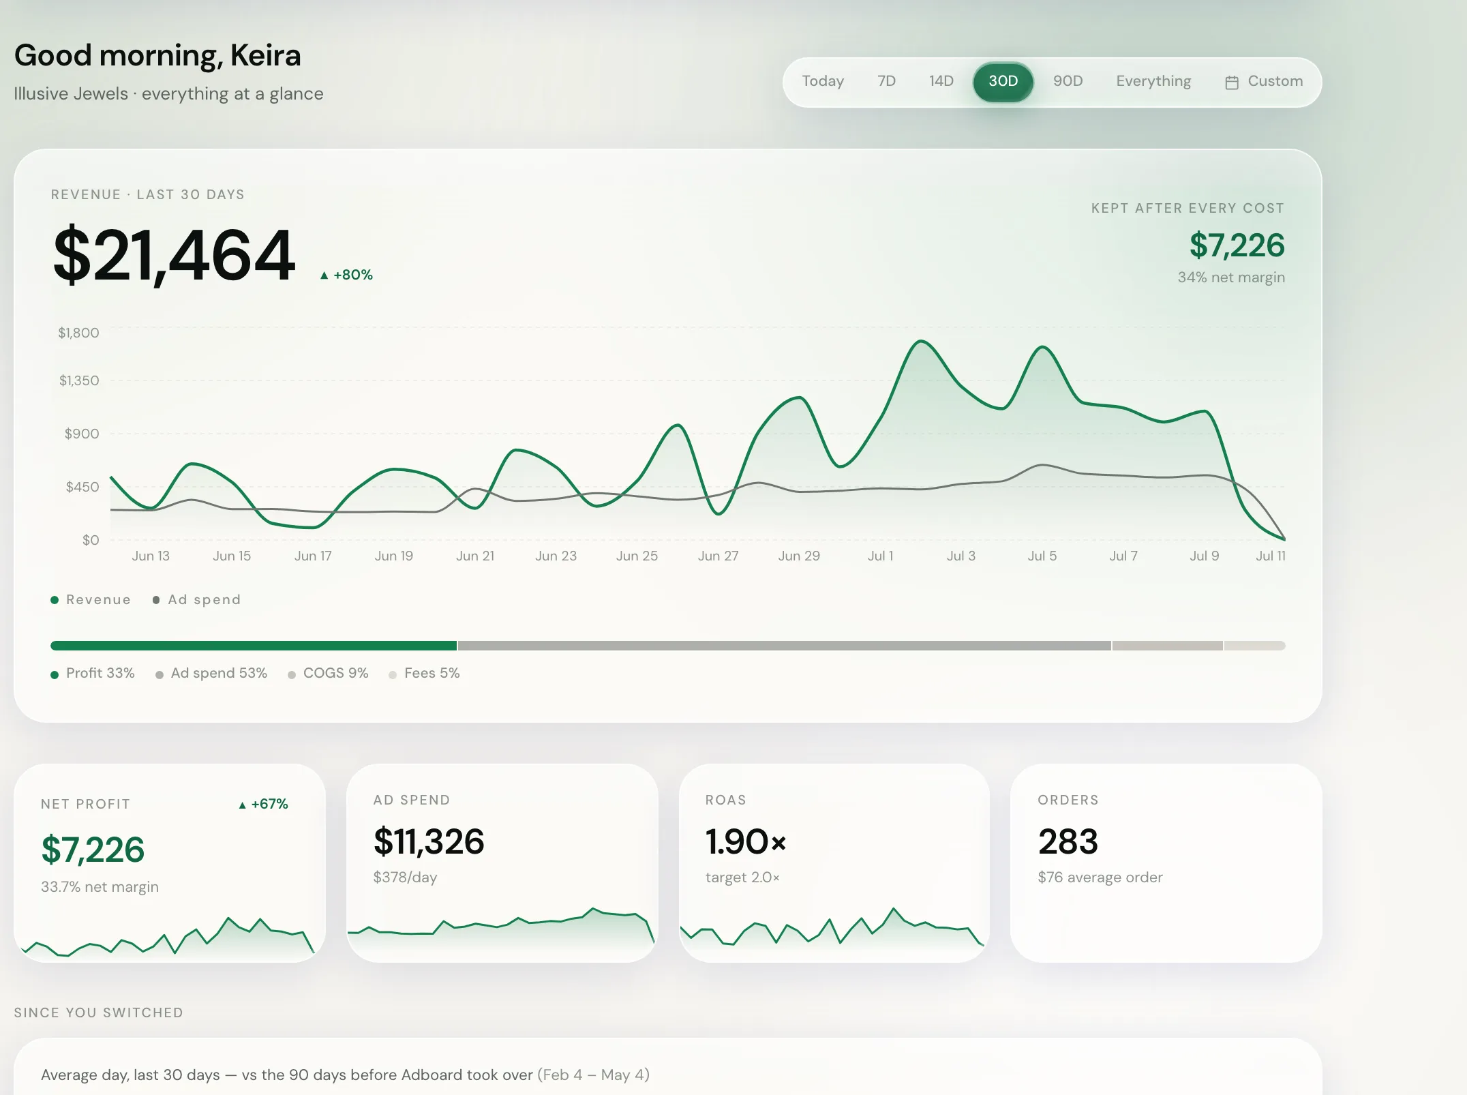The image size is (1467, 1095).
Task: Click the gray Ad spend bar segment
Action: (x=784, y=645)
